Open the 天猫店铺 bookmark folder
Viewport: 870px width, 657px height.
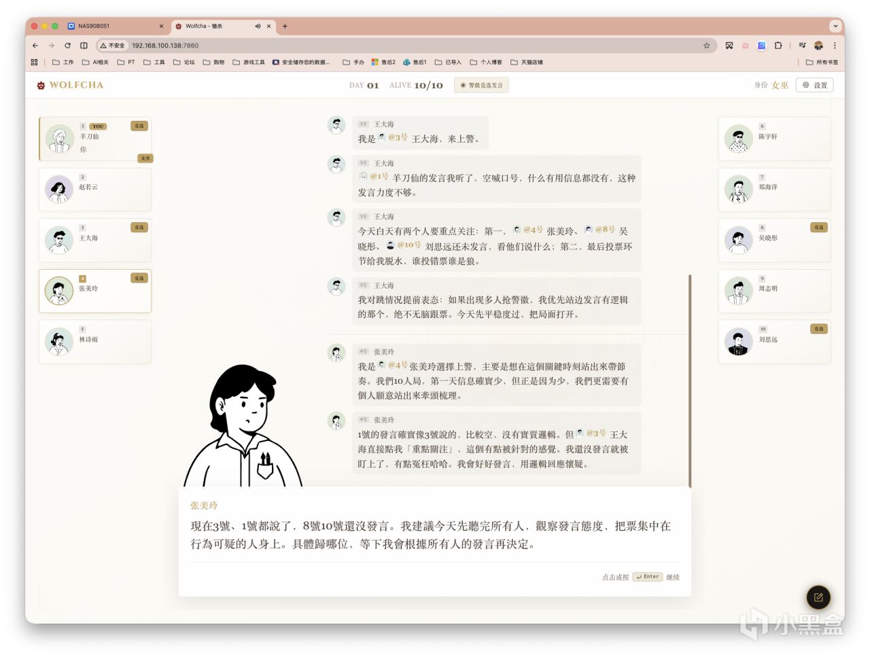click(x=527, y=63)
